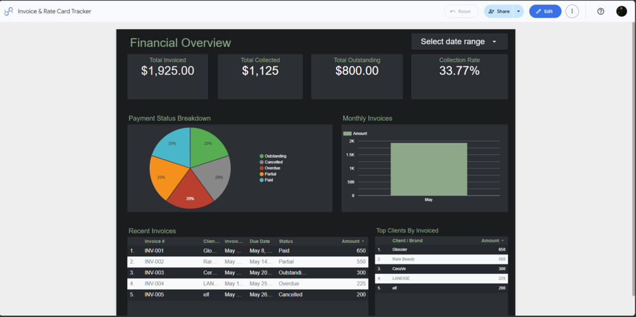Select the Rare Beauty client row
This screenshot has width=636, height=317.
(x=441, y=259)
